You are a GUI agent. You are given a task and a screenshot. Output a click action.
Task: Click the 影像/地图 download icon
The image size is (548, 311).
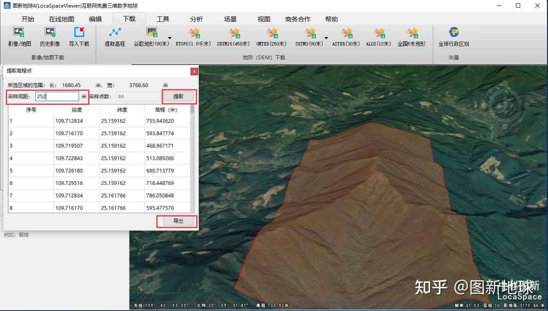coord(19,32)
